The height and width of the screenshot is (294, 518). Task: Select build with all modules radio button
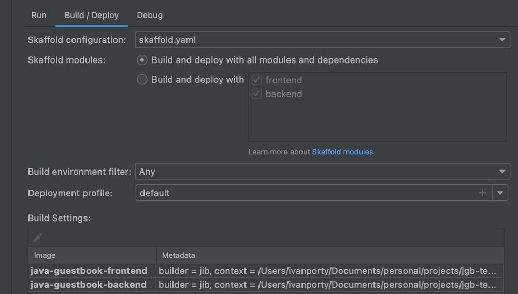click(x=142, y=60)
